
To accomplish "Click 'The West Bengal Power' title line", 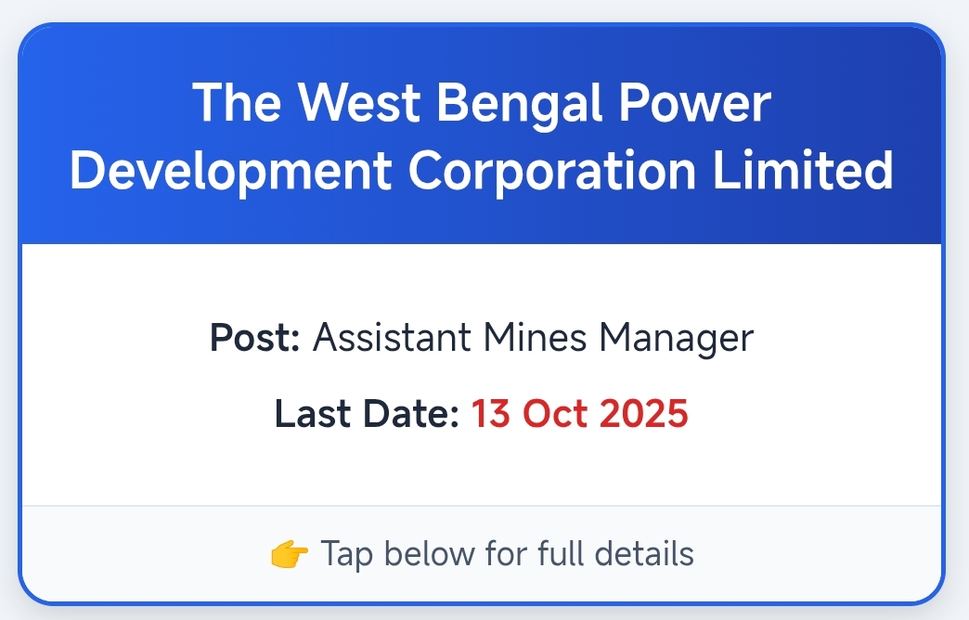I will point(482,104).
